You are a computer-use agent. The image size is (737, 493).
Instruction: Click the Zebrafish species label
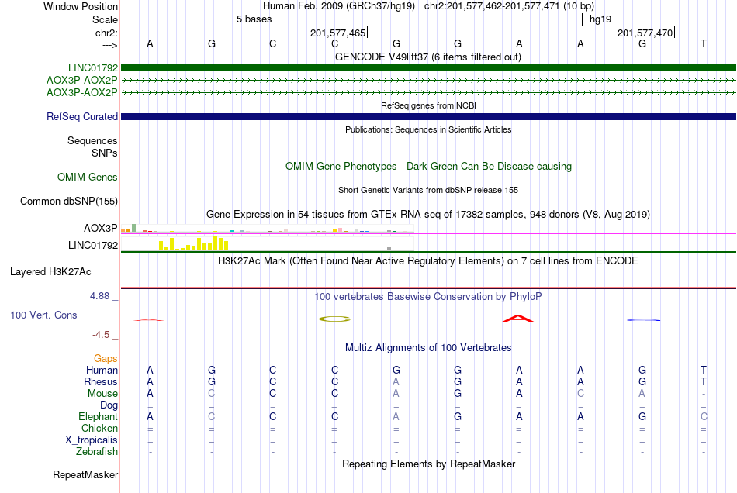[97, 451]
